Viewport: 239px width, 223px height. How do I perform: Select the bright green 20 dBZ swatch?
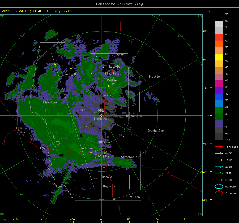pos(219,110)
